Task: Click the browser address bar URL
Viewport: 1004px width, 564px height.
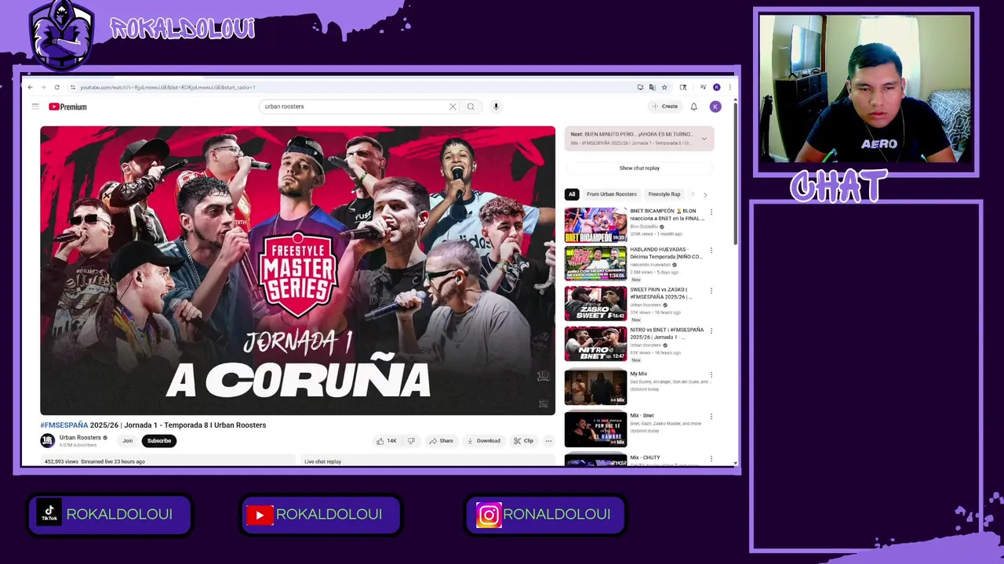Action: tap(168, 87)
